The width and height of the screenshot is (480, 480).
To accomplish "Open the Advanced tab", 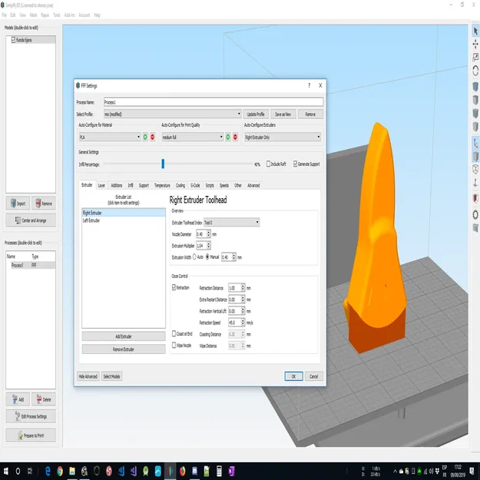I will pos(253,186).
